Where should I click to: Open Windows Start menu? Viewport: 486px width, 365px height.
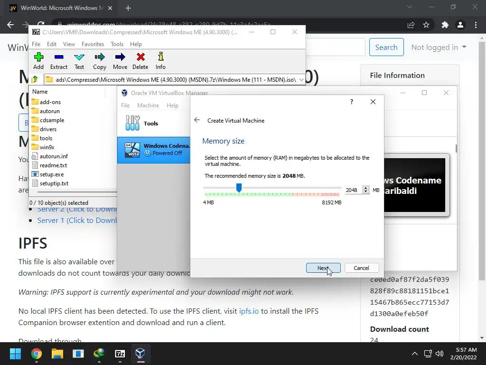click(15, 354)
